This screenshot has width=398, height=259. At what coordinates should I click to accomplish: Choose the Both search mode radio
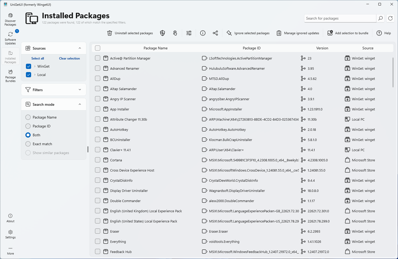pyautogui.click(x=28, y=135)
